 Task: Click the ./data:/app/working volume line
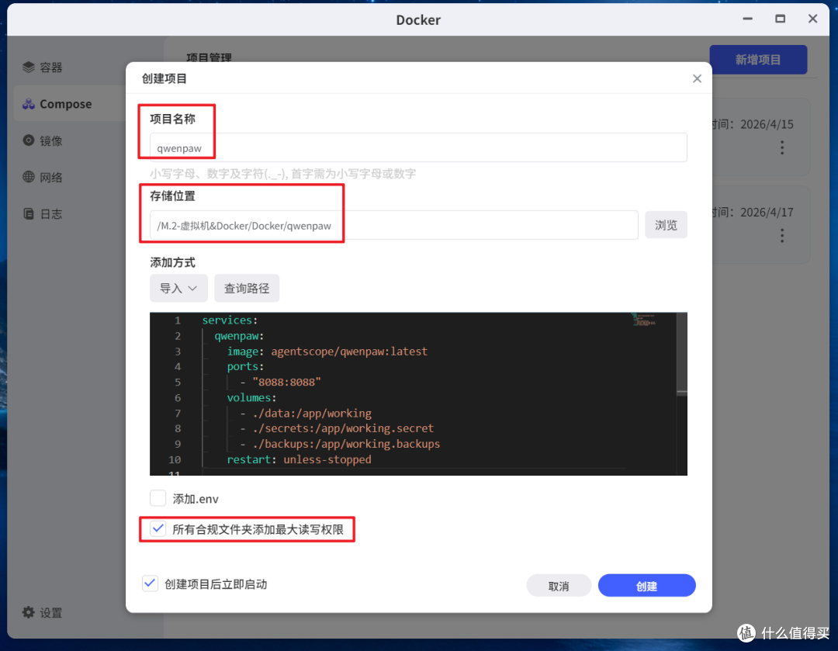click(305, 413)
